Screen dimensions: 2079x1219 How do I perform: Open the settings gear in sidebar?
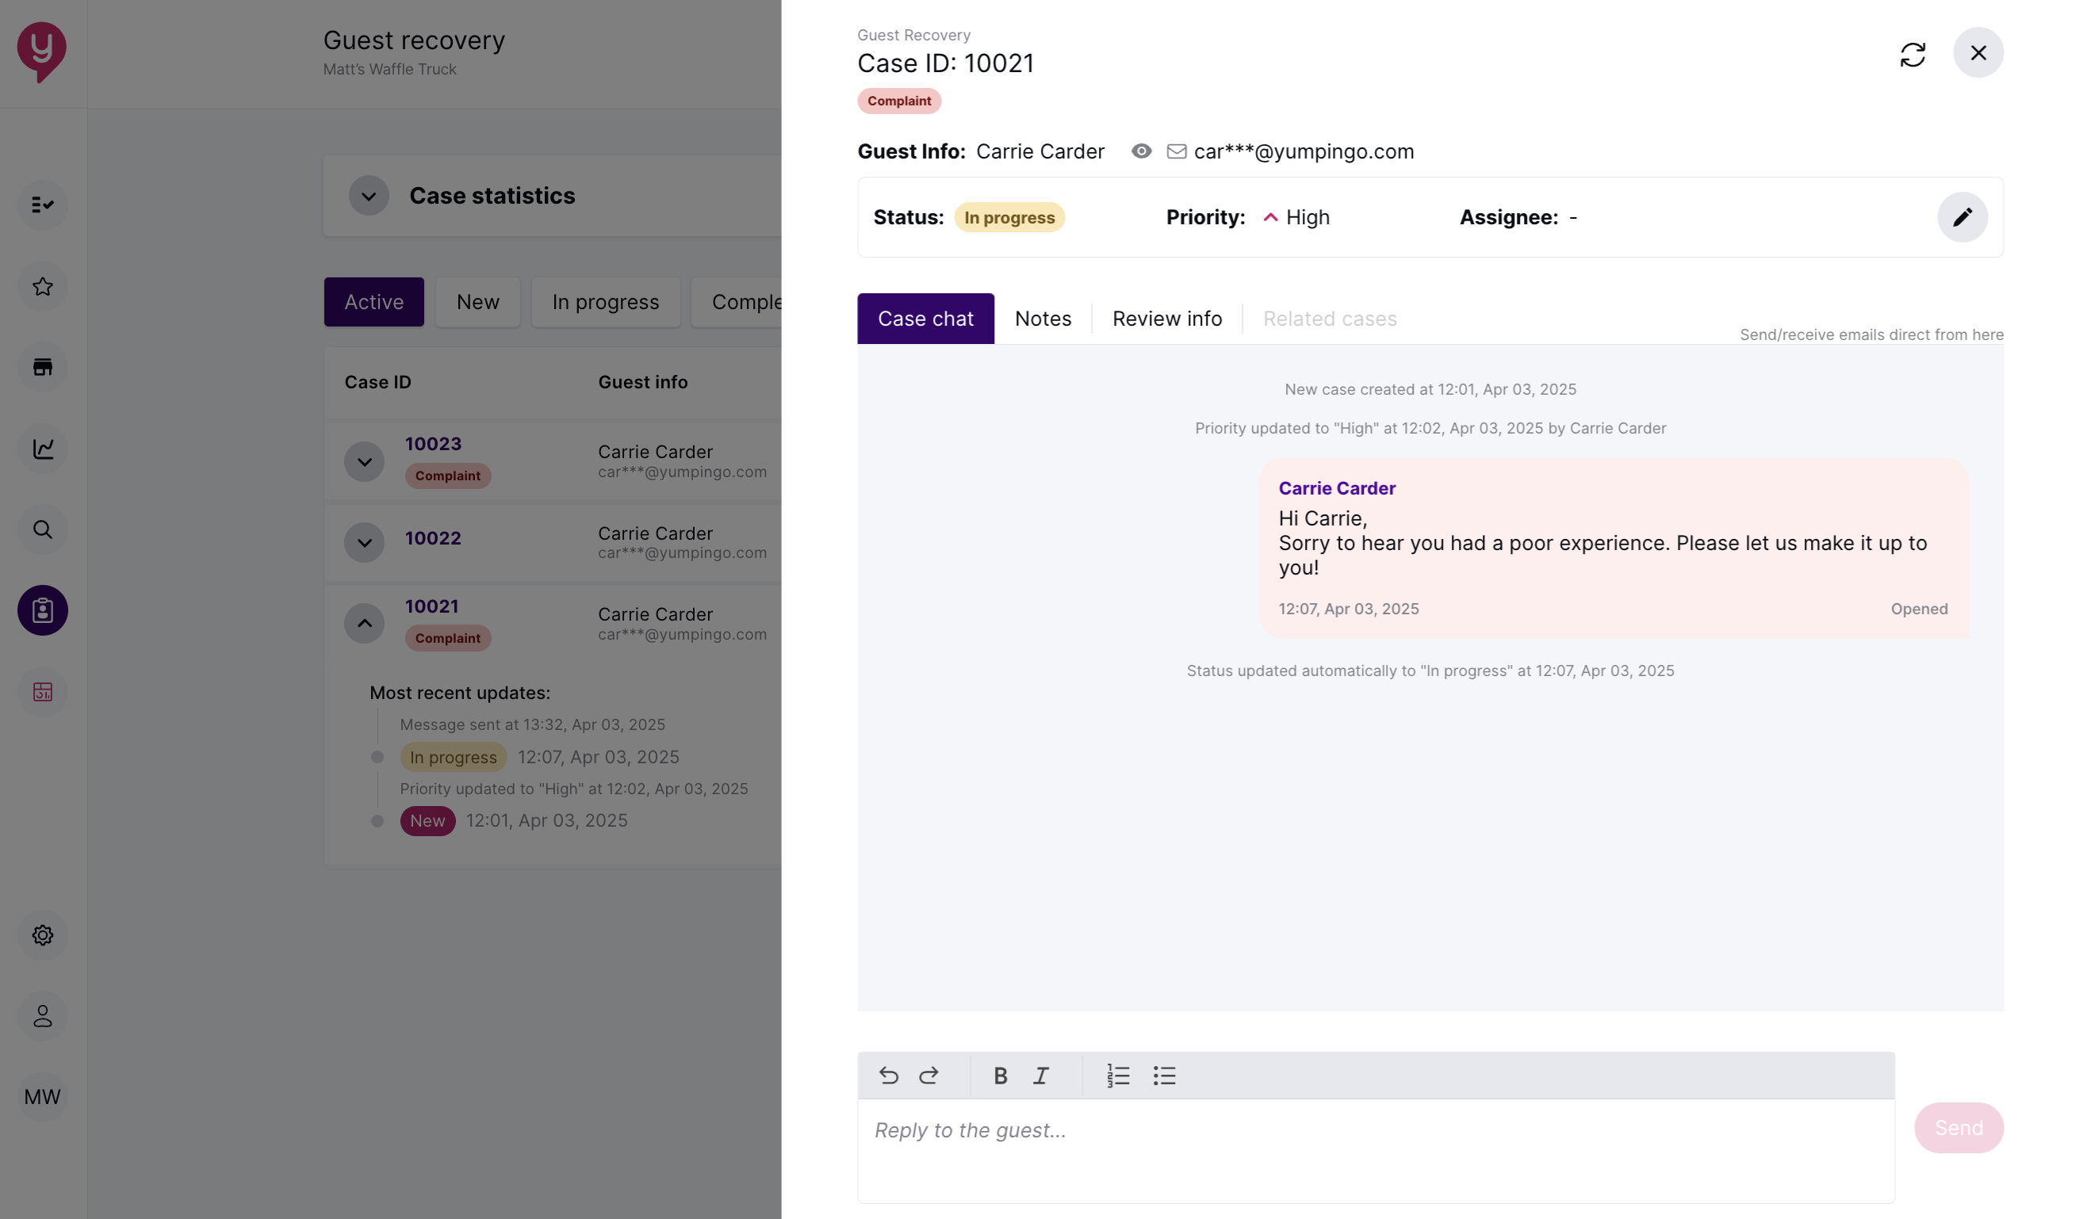pyautogui.click(x=43, y=934)
